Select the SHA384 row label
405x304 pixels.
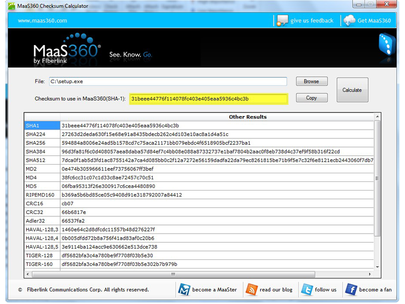click(43, 151)
